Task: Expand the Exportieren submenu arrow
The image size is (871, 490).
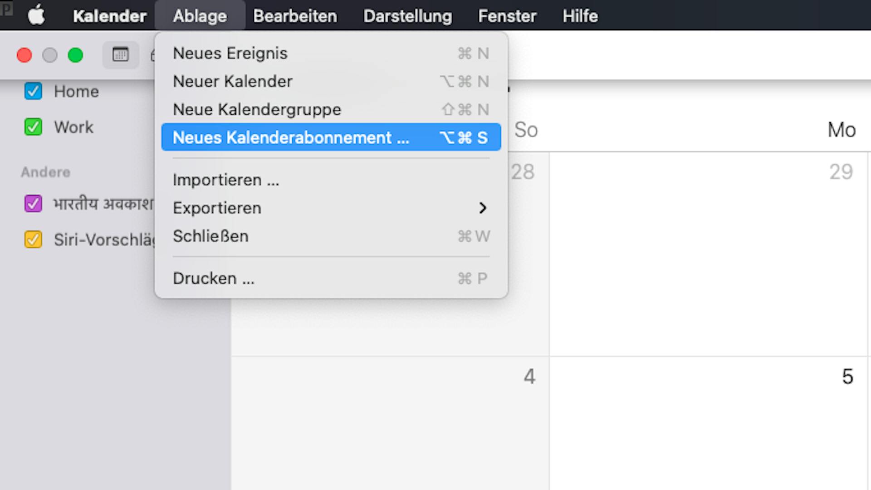Action: [x=482, y=208]
